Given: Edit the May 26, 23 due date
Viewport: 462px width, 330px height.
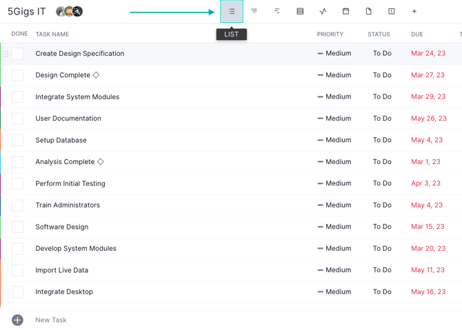Looking at the screenshot, I should pyautogui.click(x=429, y=118).
